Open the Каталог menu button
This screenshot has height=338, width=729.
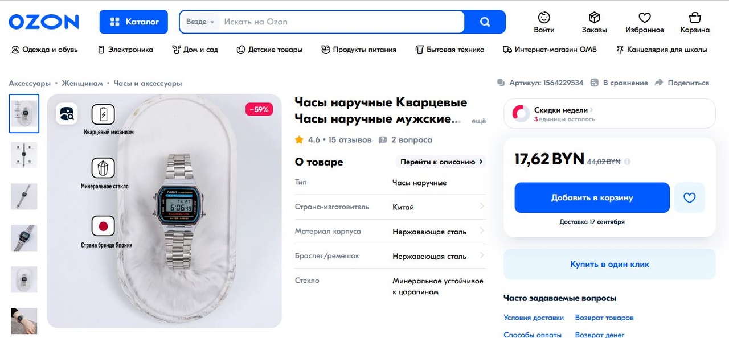pos(134,22)
